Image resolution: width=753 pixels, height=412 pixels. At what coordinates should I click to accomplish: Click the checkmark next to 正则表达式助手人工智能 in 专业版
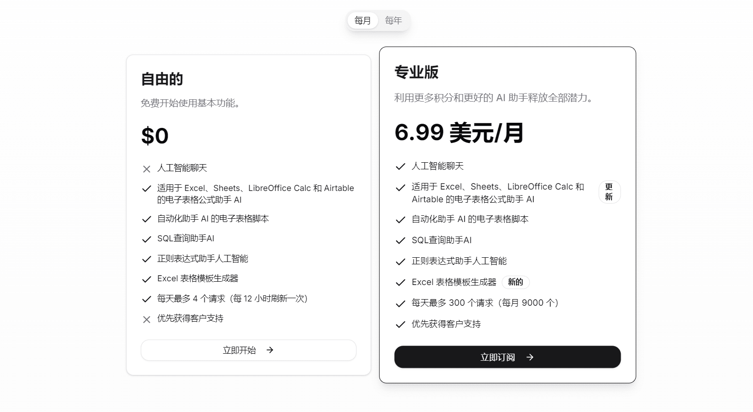pos(400,261)
